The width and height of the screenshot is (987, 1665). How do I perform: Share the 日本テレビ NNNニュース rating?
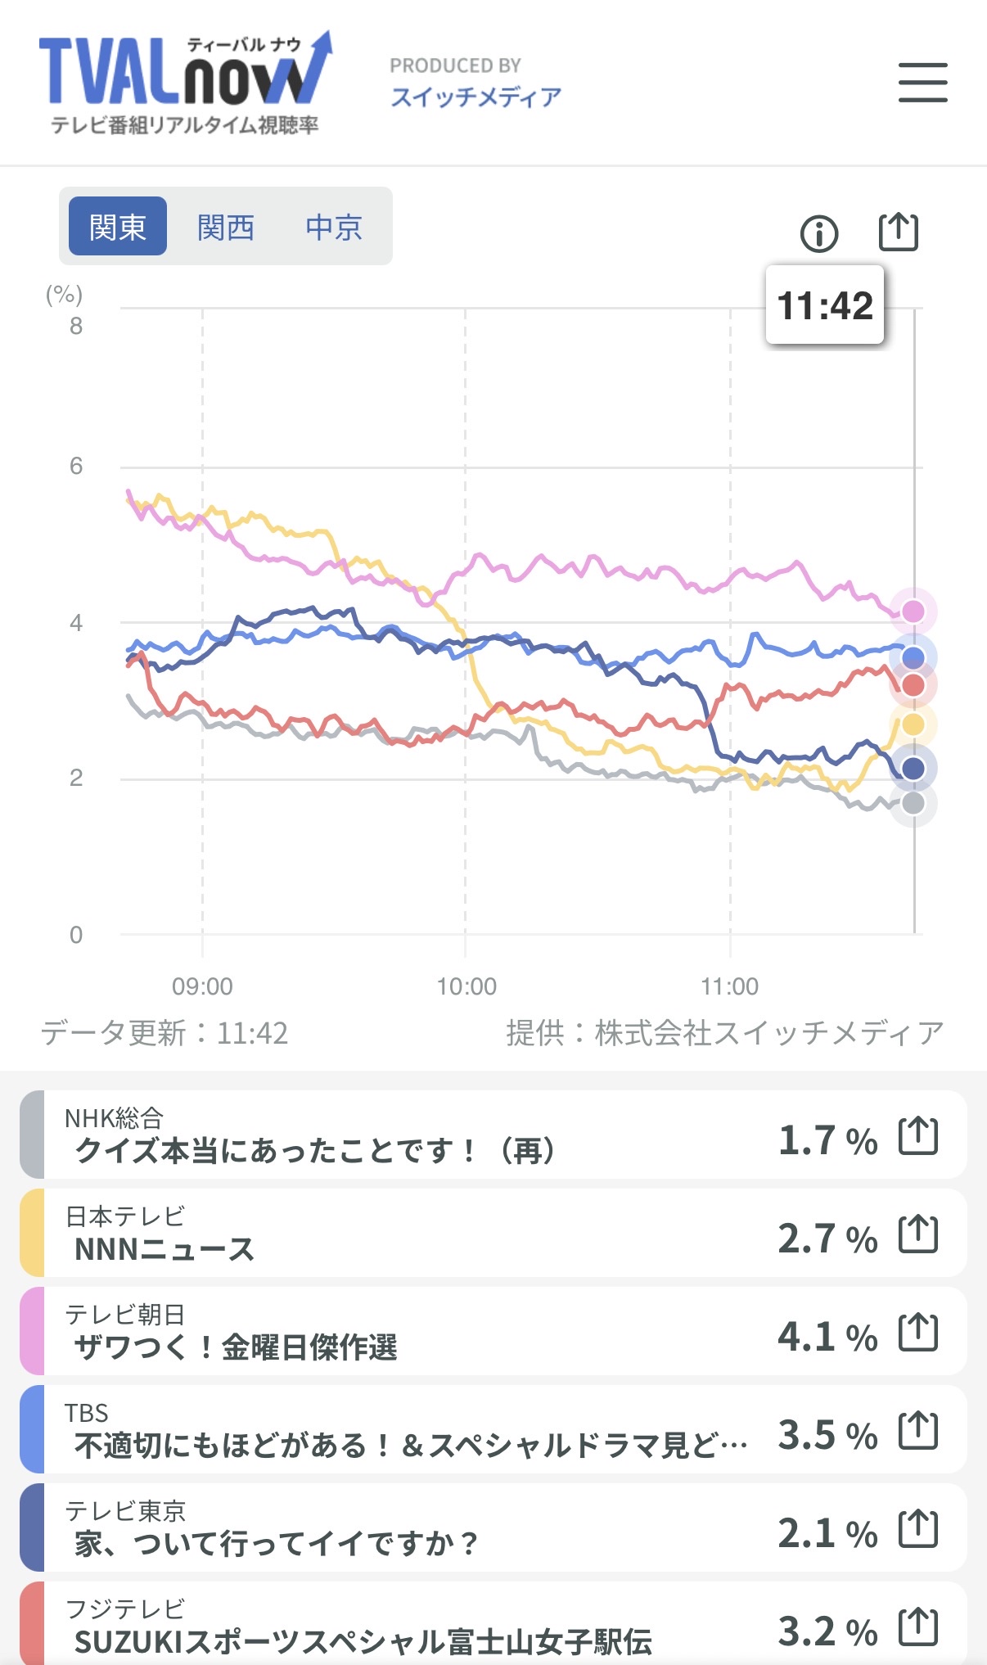(917, 1234)
